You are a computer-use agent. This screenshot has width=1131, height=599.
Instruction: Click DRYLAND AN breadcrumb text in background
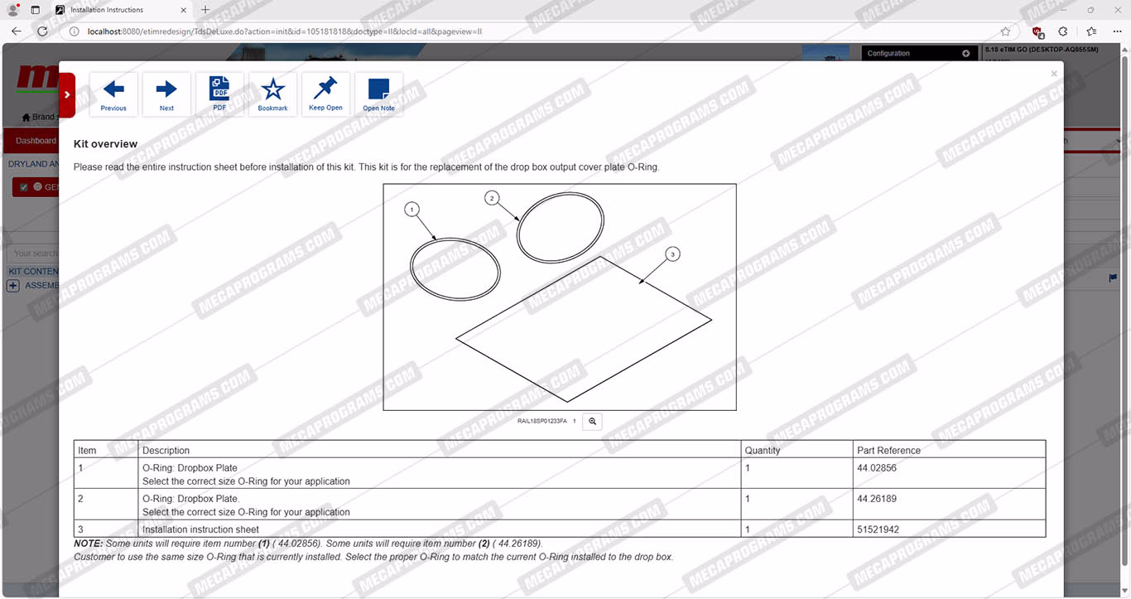[33, 164]
